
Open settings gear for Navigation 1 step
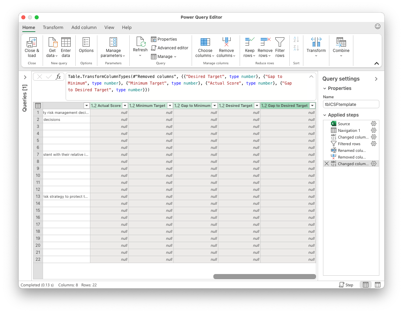(x=374, y=131)
